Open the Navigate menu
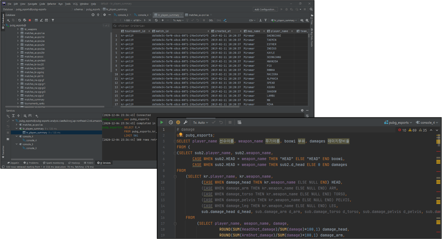This screenshot has height=239, width=442. [32, 4]
